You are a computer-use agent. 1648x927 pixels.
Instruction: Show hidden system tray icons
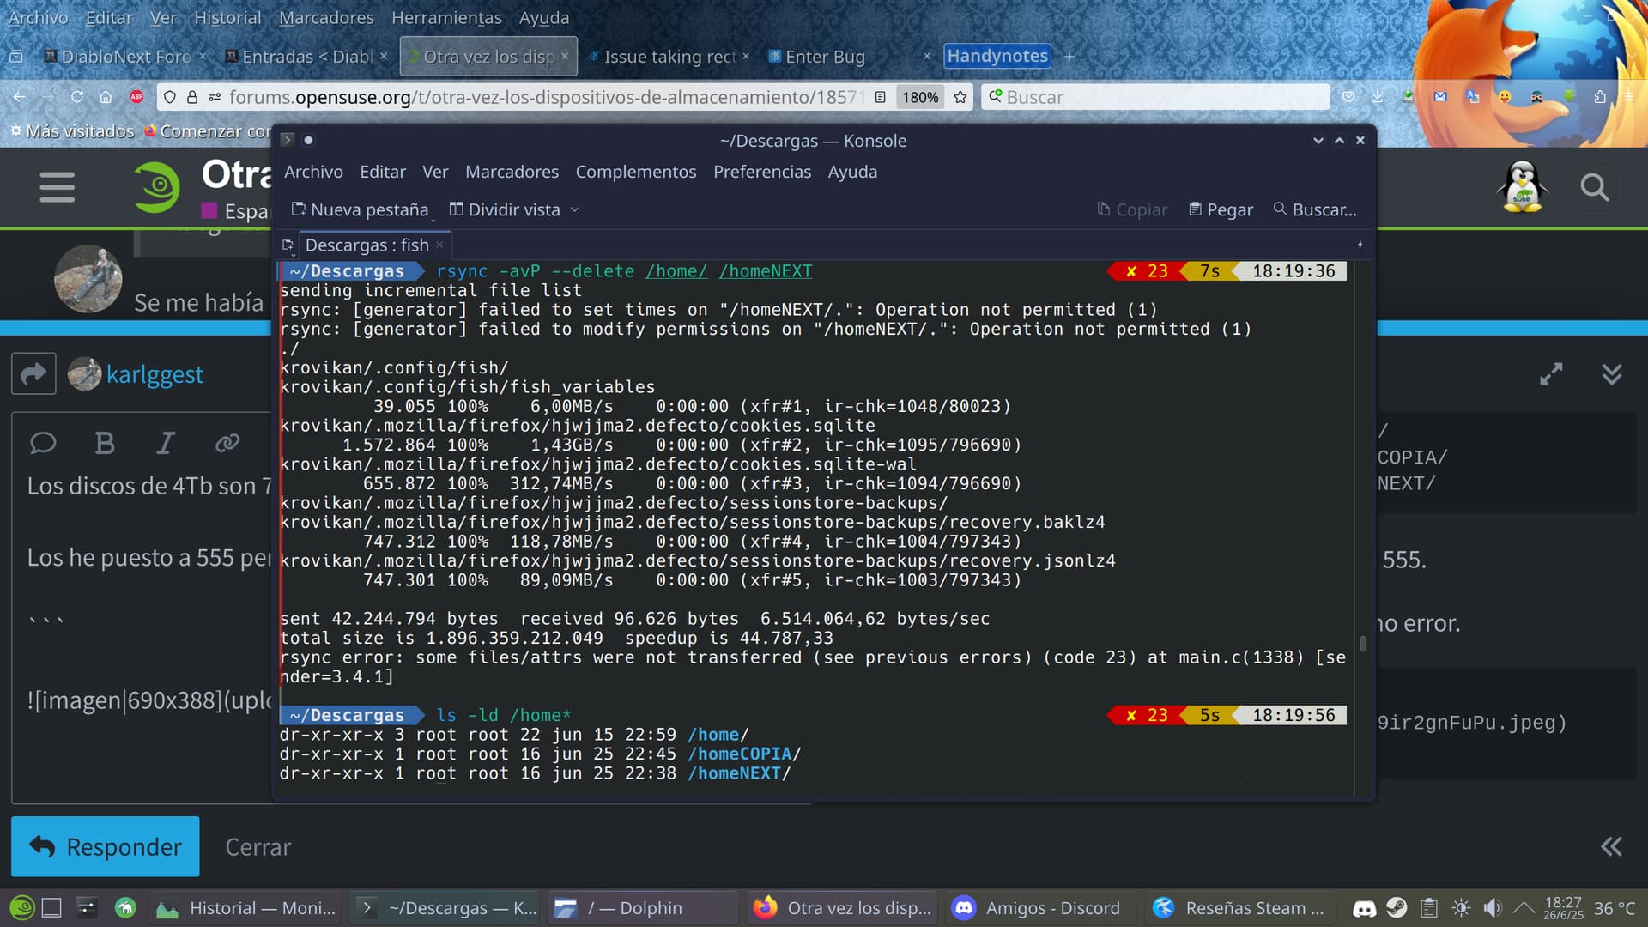[x=1524, y=908]
